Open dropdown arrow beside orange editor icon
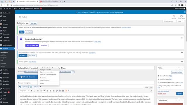The width and height of the screenshot is (187, 105). coord(68,91)
